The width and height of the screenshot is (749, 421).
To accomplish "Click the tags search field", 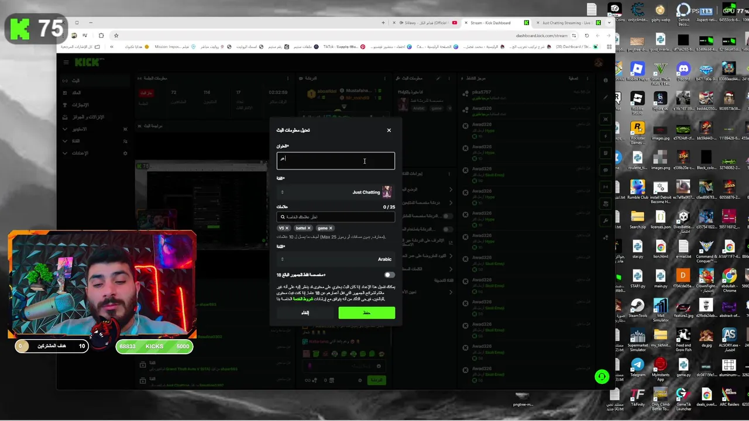I will coord(336,217).
